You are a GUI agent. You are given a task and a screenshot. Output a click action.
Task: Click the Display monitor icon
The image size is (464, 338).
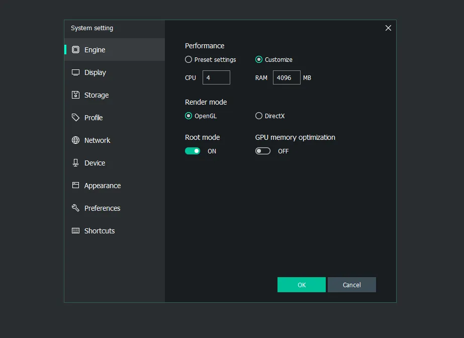point(76,72)
